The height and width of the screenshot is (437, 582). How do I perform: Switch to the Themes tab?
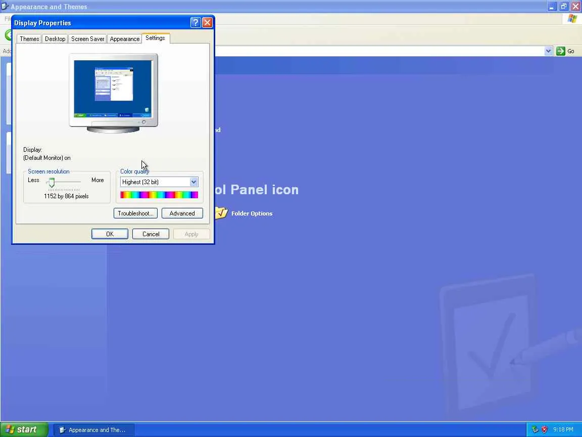pos(29,38)
